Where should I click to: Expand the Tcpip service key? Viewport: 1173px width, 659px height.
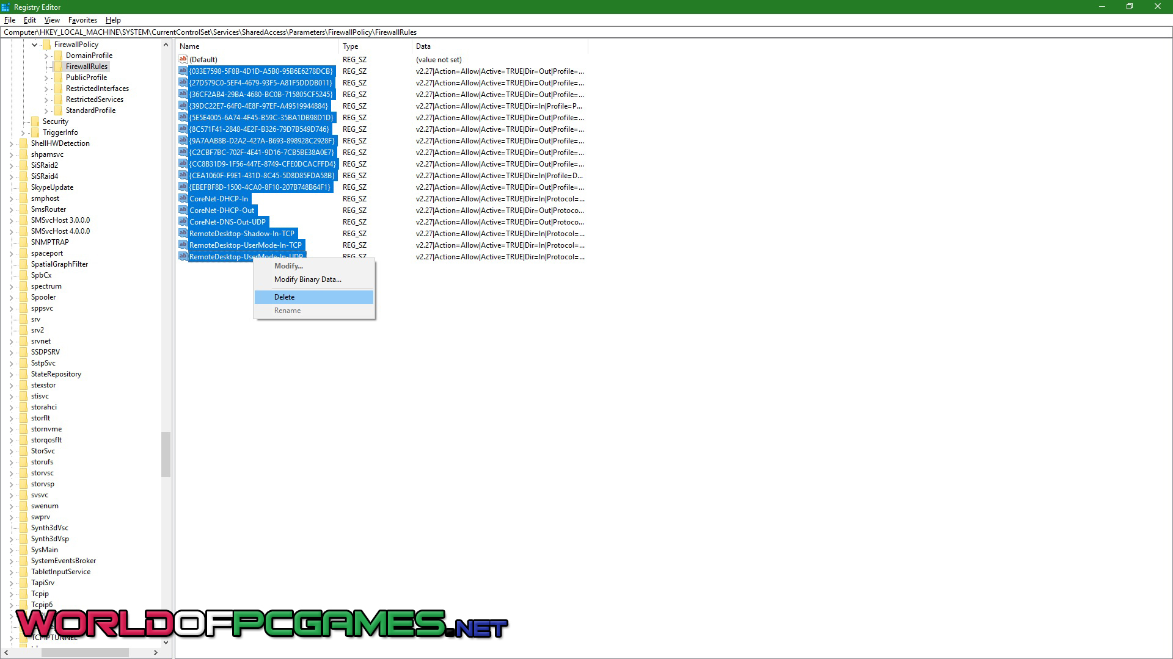[x=12, y=594]
